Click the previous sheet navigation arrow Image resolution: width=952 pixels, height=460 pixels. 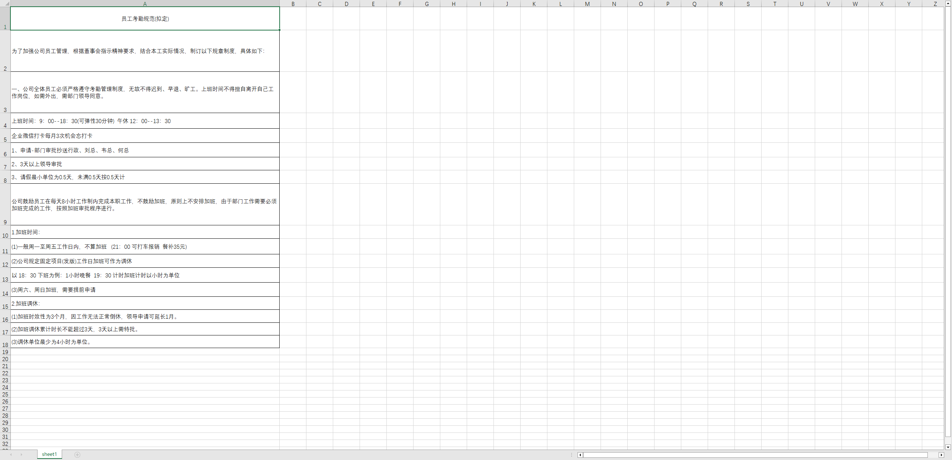pyautogui.click(x=11, y=454)
